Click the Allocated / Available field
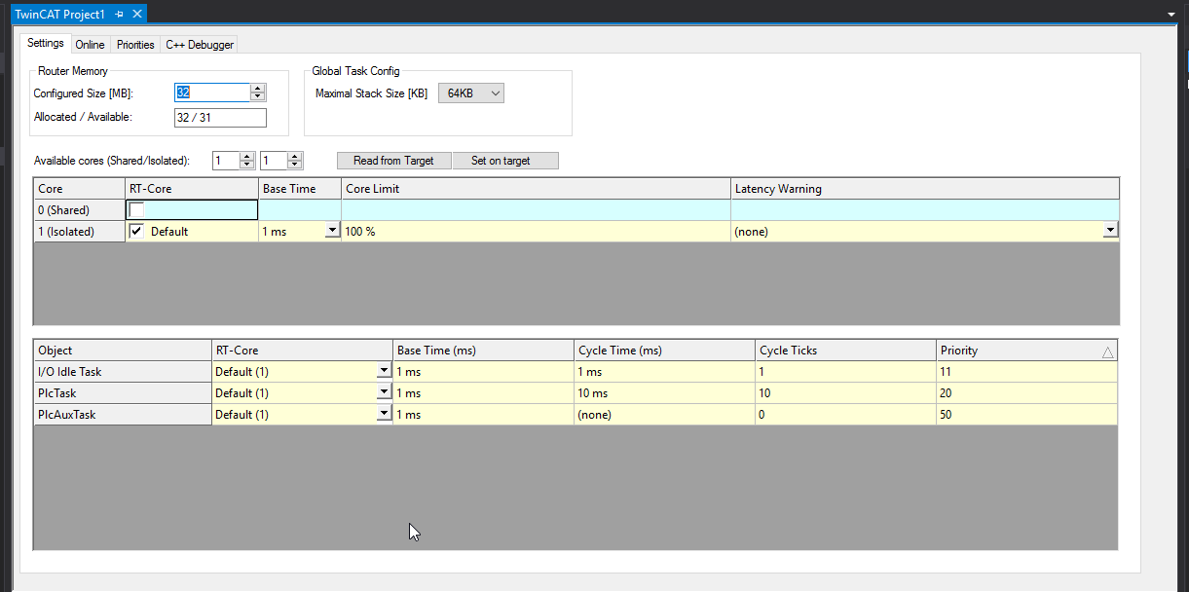Screen dimensions: 1189x592 [x=220, y=118]
